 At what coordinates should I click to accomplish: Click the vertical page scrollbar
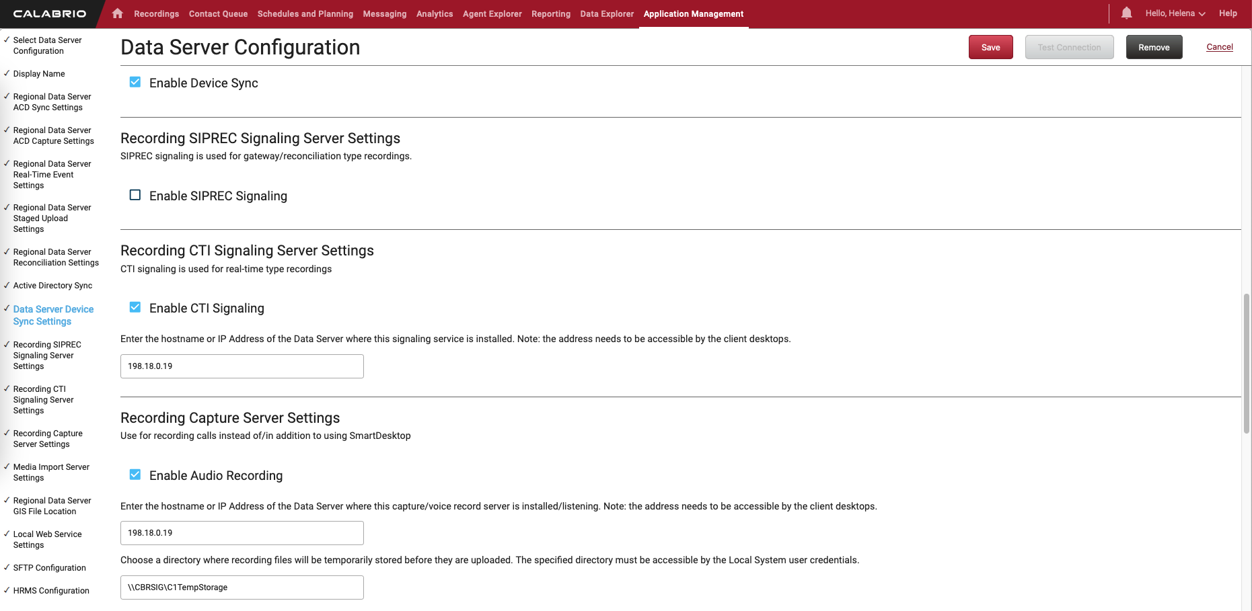coord(1246,363)
